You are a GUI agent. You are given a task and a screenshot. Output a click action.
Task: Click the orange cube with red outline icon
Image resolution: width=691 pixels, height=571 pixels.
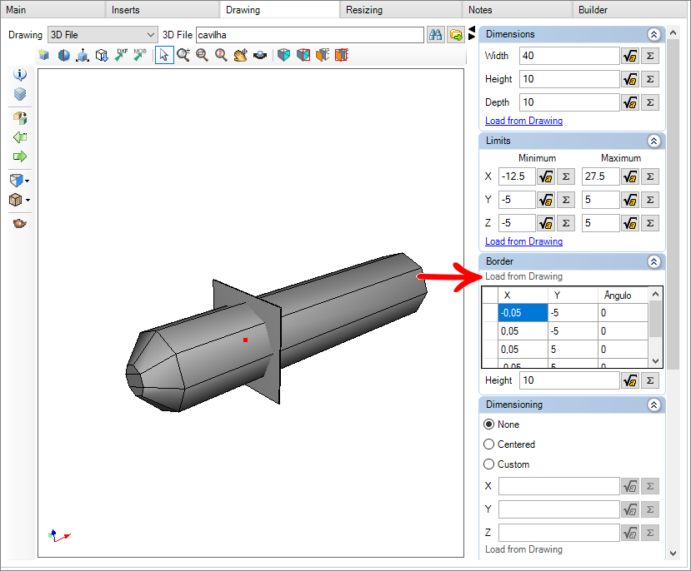click(x=342, y=55)
